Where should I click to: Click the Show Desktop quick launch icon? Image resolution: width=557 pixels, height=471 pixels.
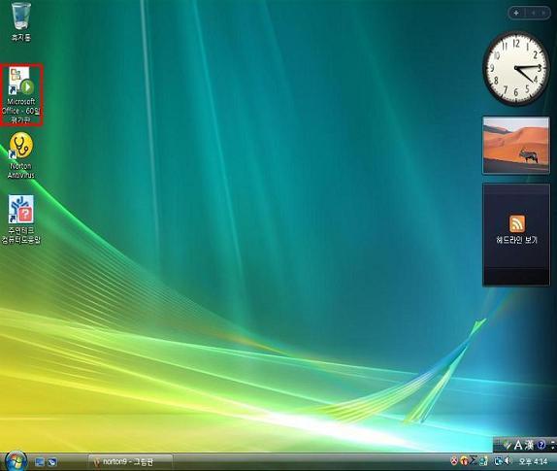pos(40,462)
